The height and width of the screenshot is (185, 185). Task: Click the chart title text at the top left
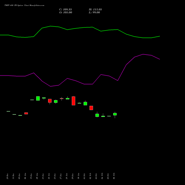(x=24, y=6)
